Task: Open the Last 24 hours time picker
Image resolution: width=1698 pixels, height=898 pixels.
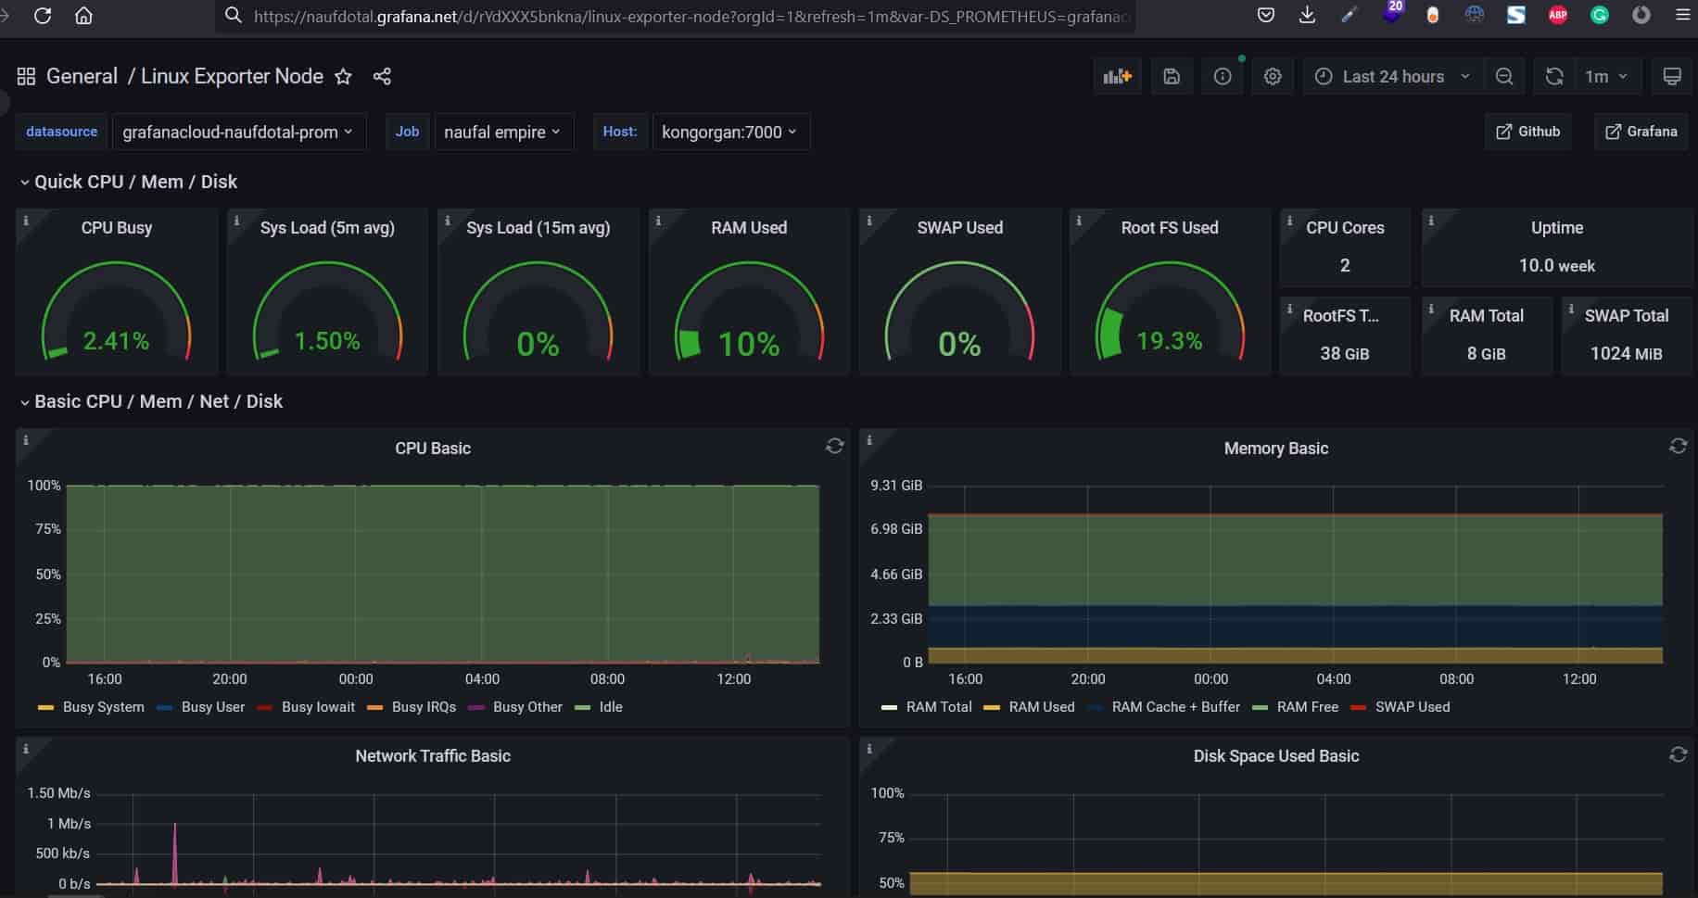Action: coord(1392,77)
